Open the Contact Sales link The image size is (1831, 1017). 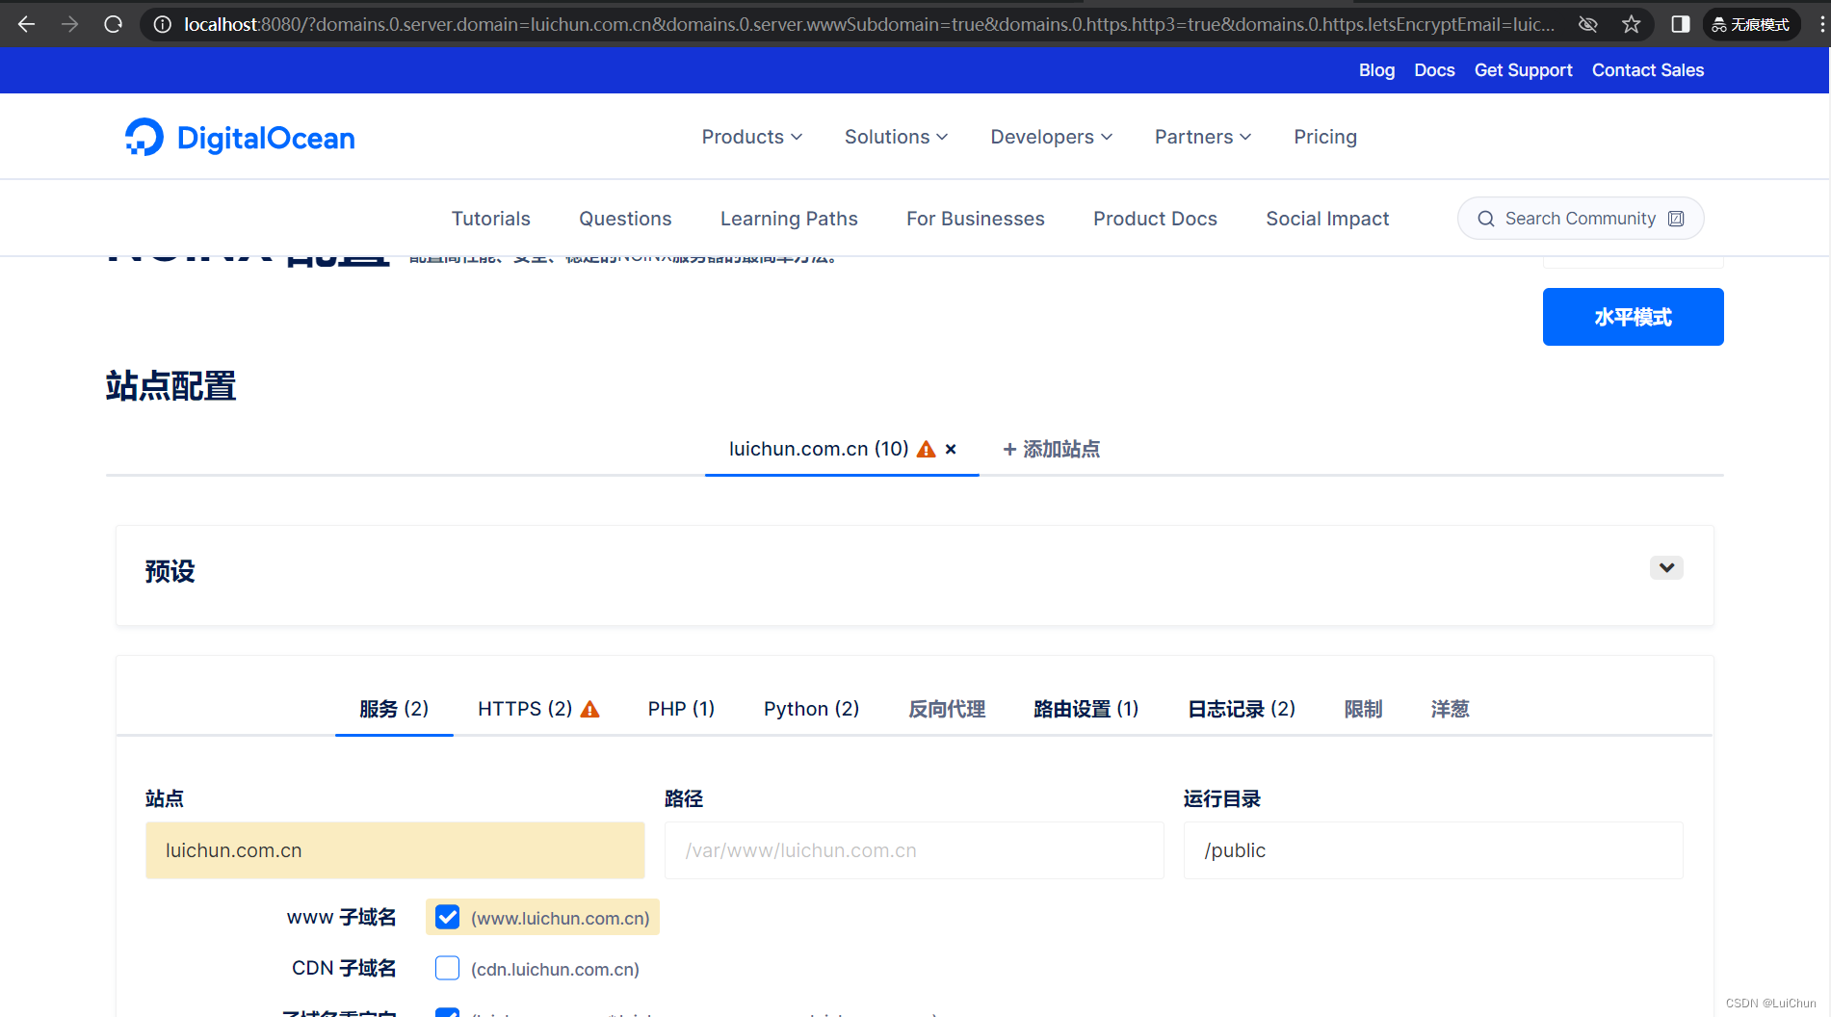1647,70
